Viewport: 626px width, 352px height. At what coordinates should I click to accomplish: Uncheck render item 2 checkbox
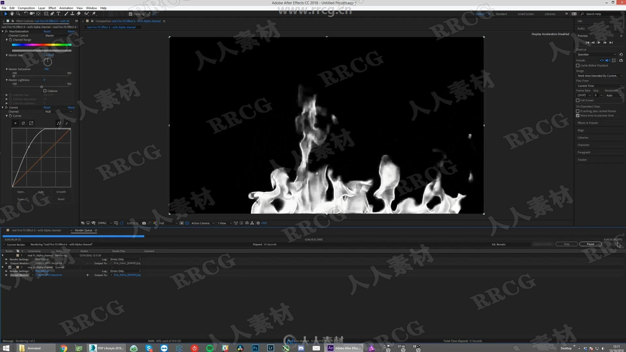(10, 267)
